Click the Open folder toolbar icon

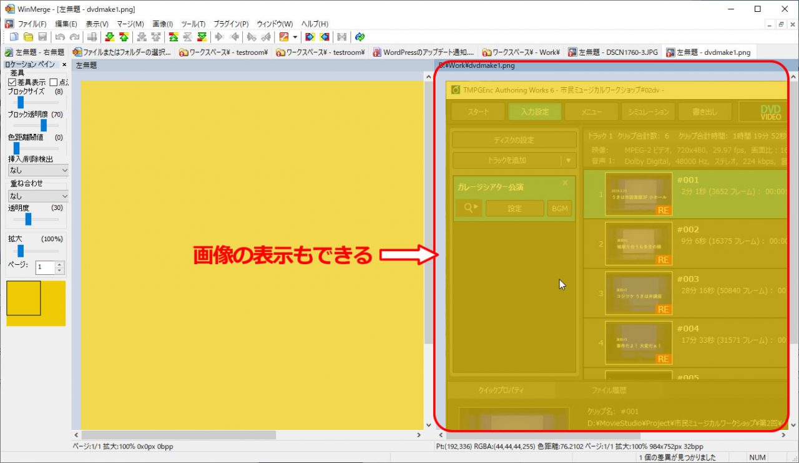click(28, 37)
